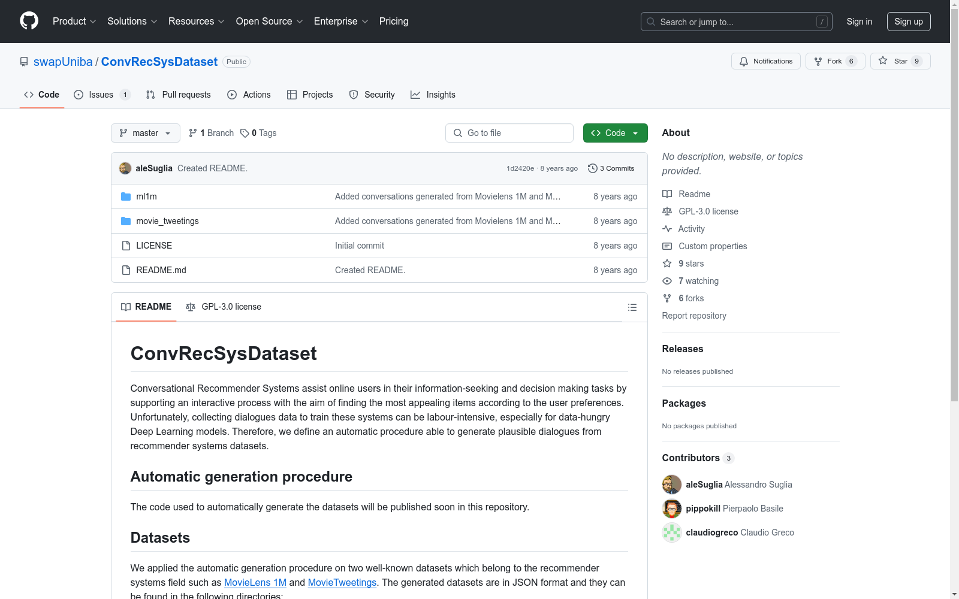959x599 pixels.
Task: Click Report repository link
Action: pos(694,316)
